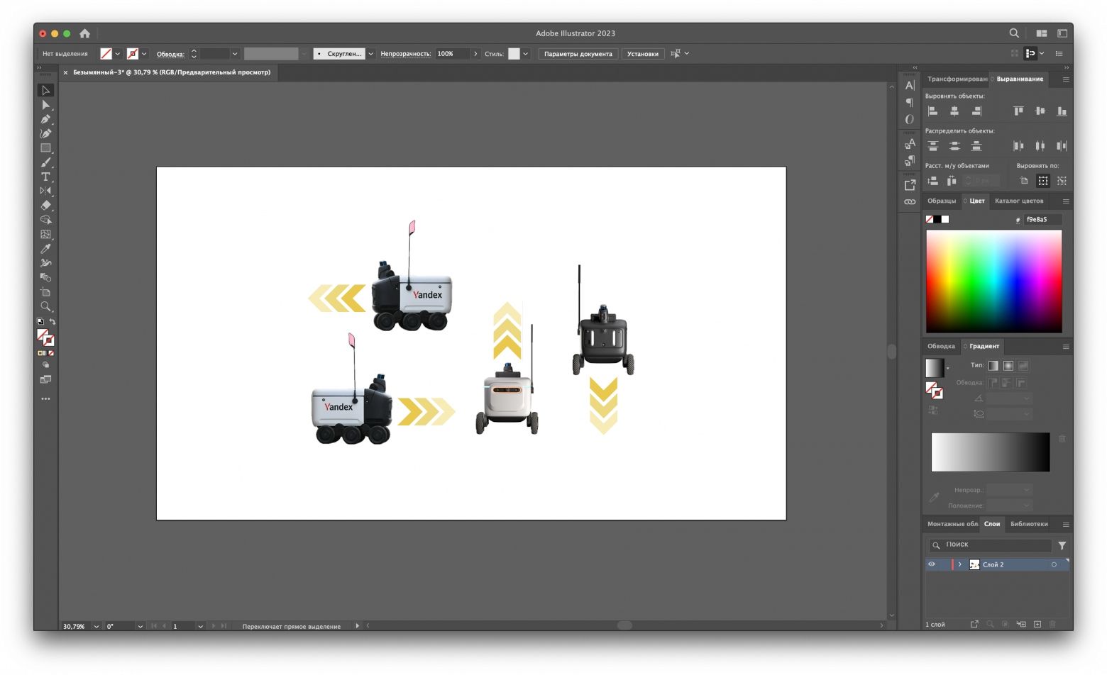Expand the Слой 2 layer contents
Screen dimensions: 1107x675
point(959,564)
